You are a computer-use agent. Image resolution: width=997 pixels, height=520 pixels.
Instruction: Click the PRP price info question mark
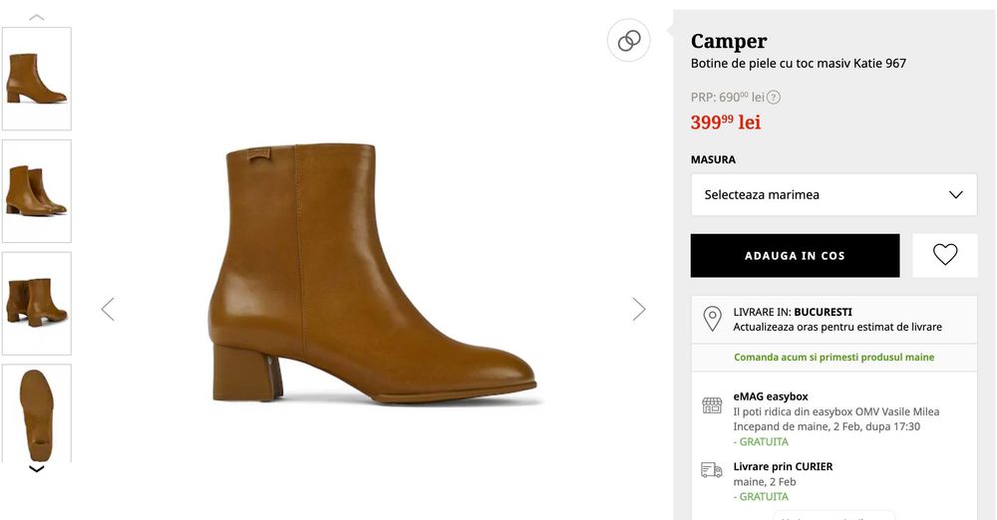point(774,97)
